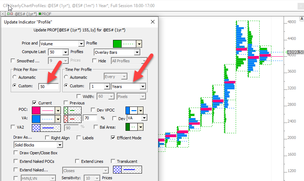
Task: Open the POC line style dropdown arrow
Action: click(x=58, y=111)
